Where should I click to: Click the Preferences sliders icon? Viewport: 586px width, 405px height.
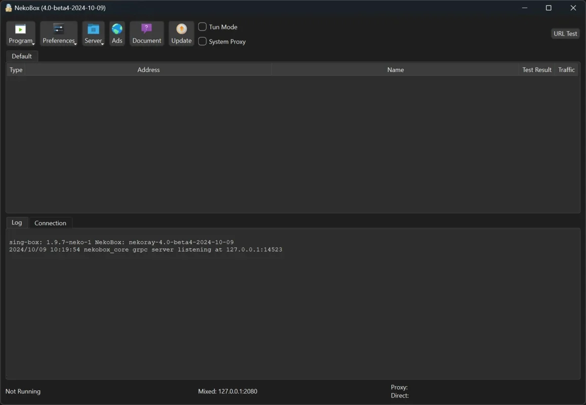(x=59, y=29)
